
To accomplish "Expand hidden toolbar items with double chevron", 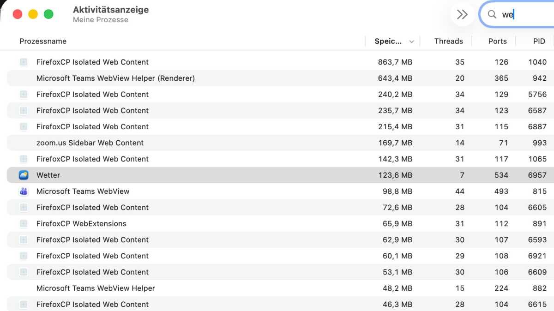I will 462,14.
